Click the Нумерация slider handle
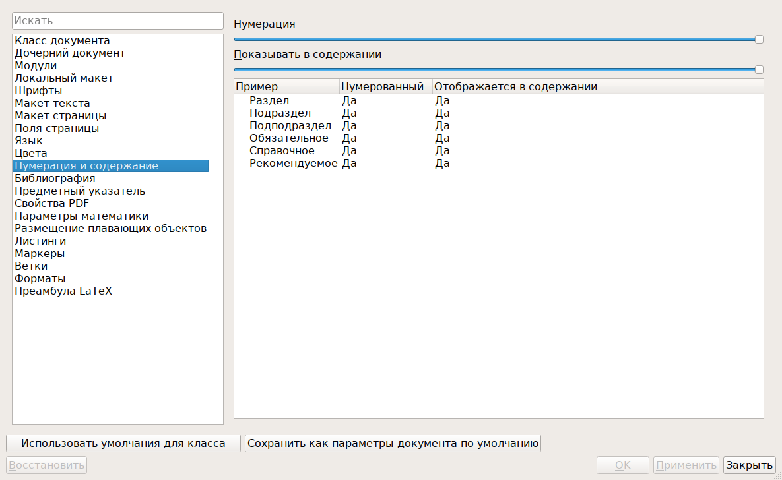This screenshot has width=782, height=480. pos(759,39)
